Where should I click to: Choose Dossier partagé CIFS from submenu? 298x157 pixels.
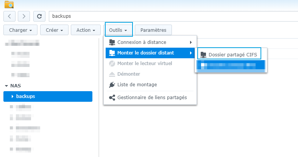232,54
